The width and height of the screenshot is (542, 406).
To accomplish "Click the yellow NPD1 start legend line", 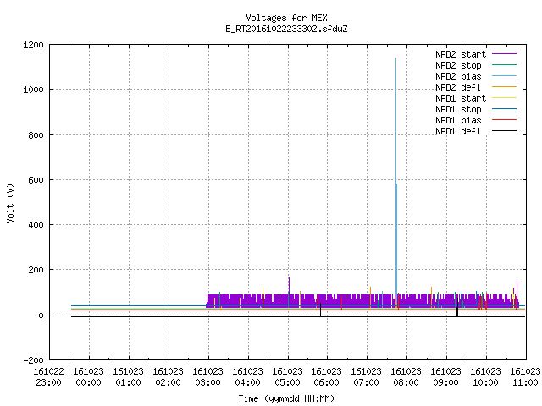I will click(x=505, y=98).
